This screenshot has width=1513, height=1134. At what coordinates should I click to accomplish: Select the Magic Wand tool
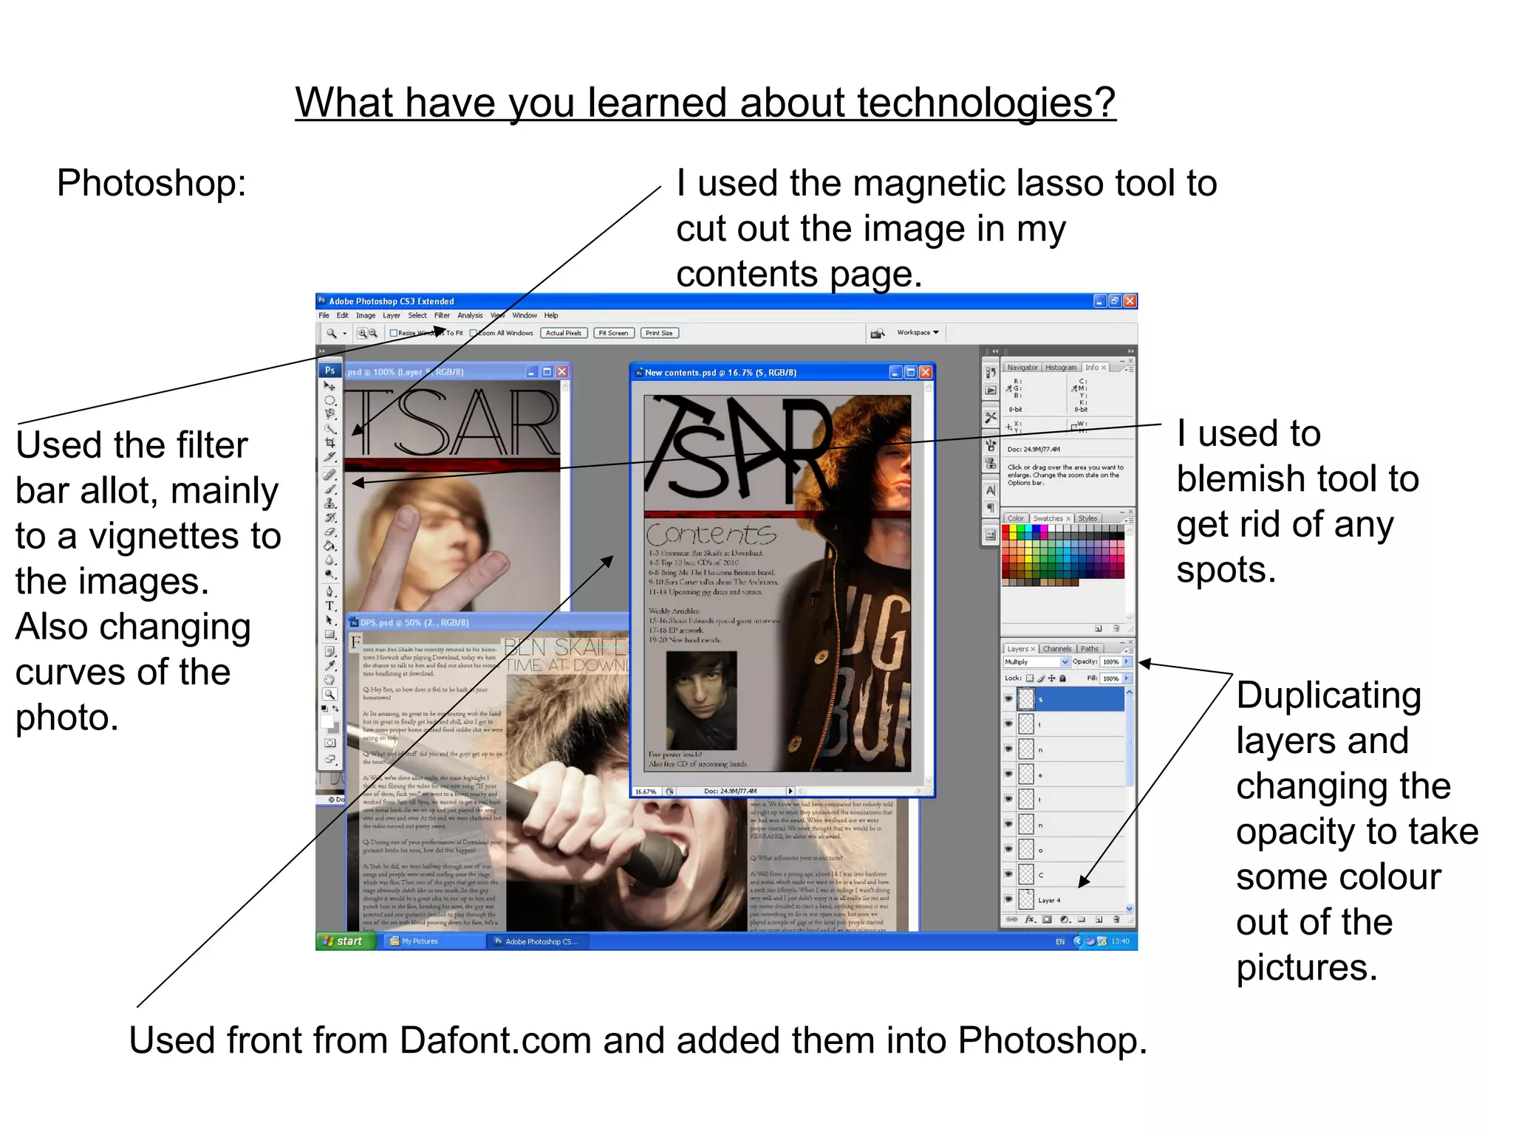(329, 429)
